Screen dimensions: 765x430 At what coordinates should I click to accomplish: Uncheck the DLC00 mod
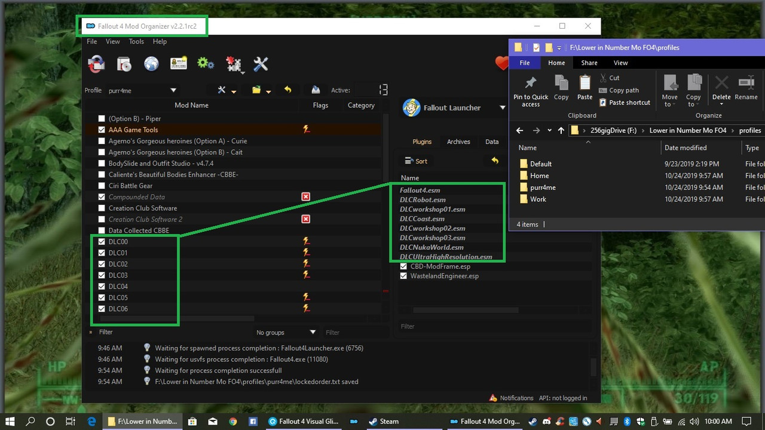102,242
